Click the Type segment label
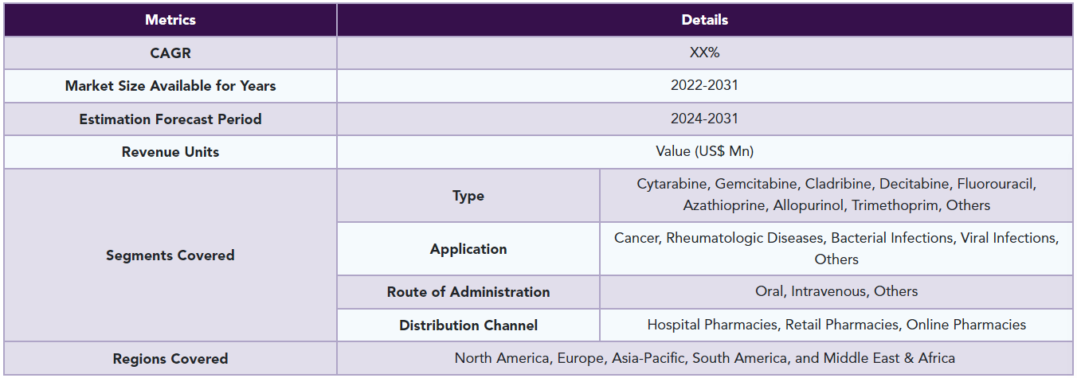 coord(468,196)
